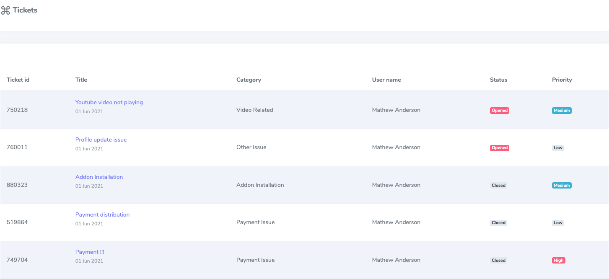Click the High priority badge
609x279 pixels.
tap(558, 260)
